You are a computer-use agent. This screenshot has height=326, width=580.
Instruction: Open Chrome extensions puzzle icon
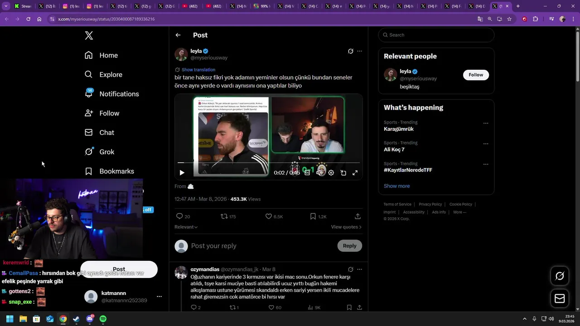click(x=535, y=19)
